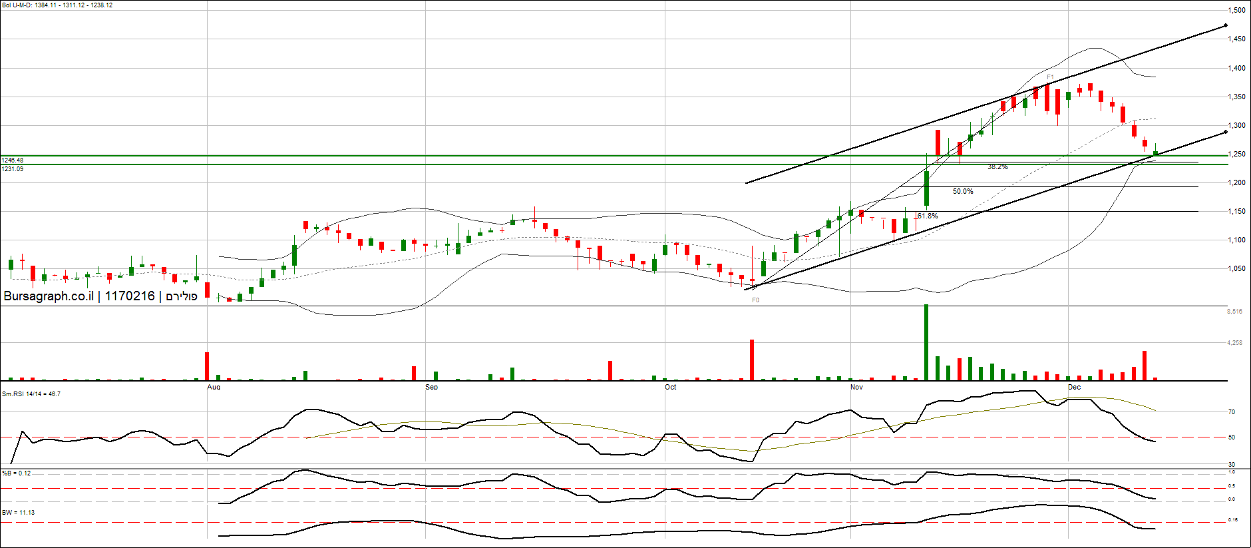Image resolution: width=1251 pixels, height=548 pixels.
Task: Select the Sm.RSI 14/14 indicator label
Action: [x=31, y=394]
